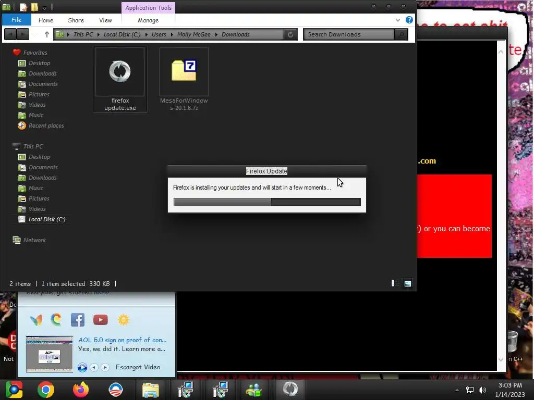Click the Facebook icon in messenger window
The height and width of the screenshot is (400, 534).
pos(78,320)
